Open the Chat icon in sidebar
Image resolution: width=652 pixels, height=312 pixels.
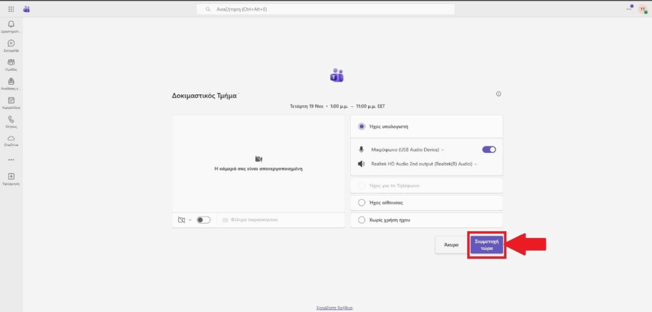coord(11,43)
